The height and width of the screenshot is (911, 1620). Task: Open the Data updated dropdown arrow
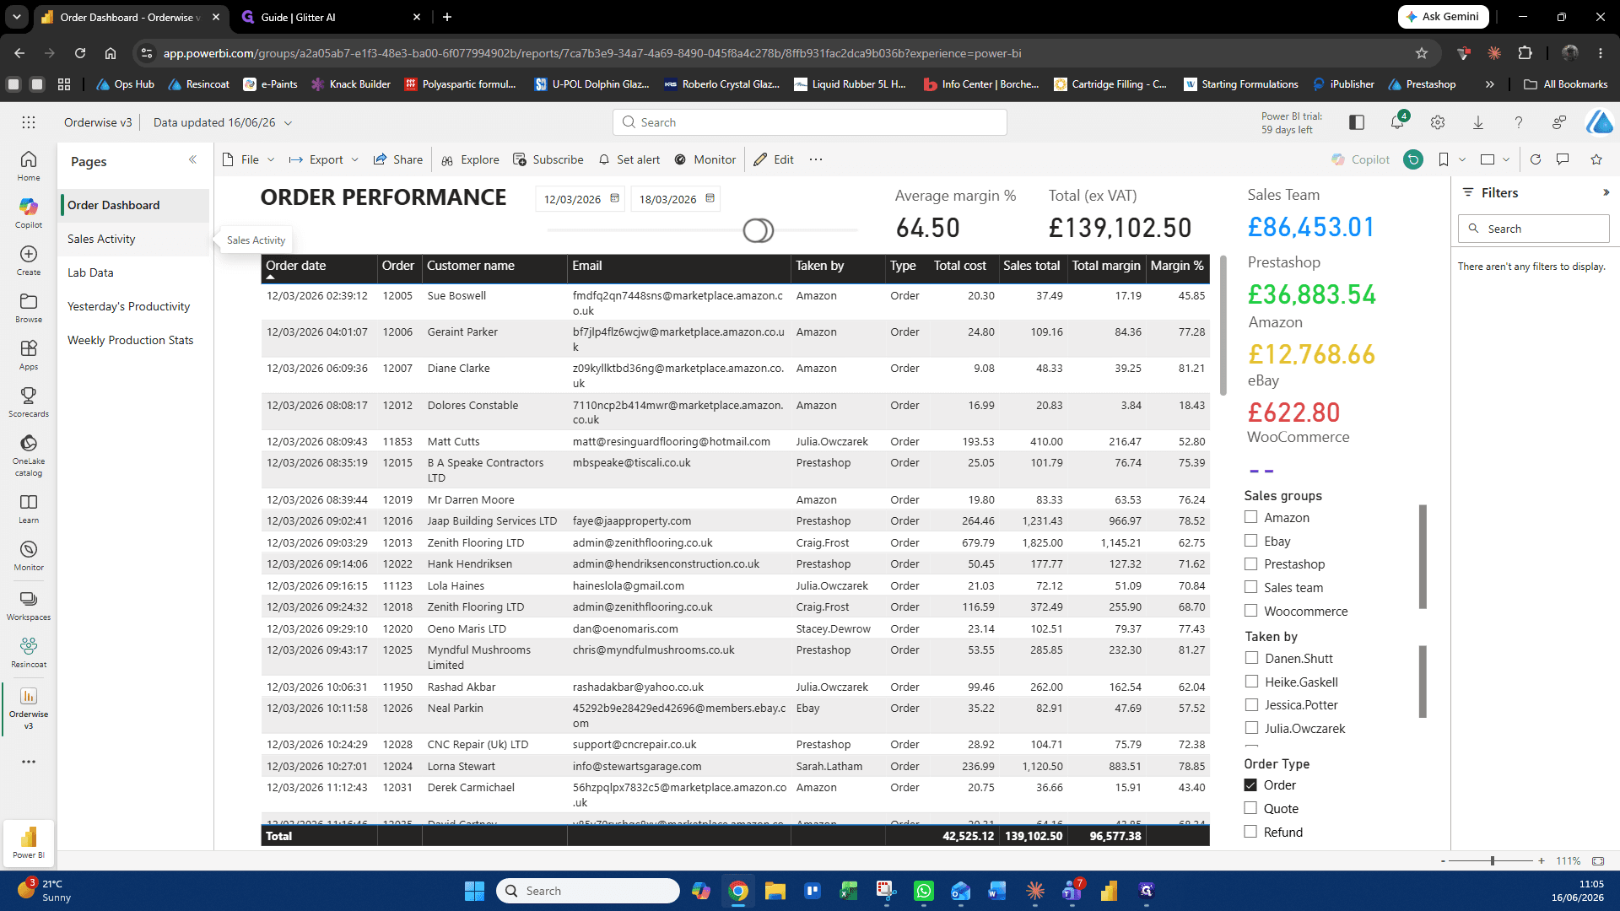288,123
